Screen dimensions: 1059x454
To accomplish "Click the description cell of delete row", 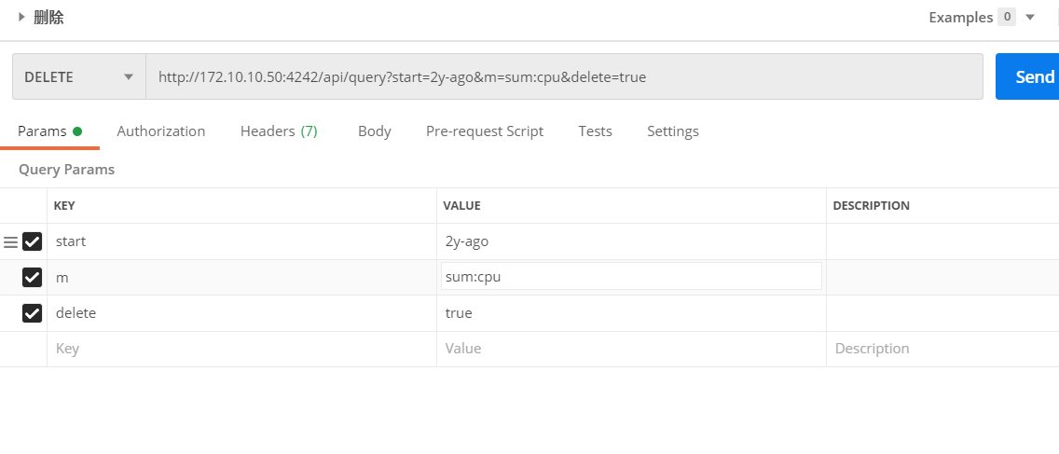I will click(x=942, y=313).
